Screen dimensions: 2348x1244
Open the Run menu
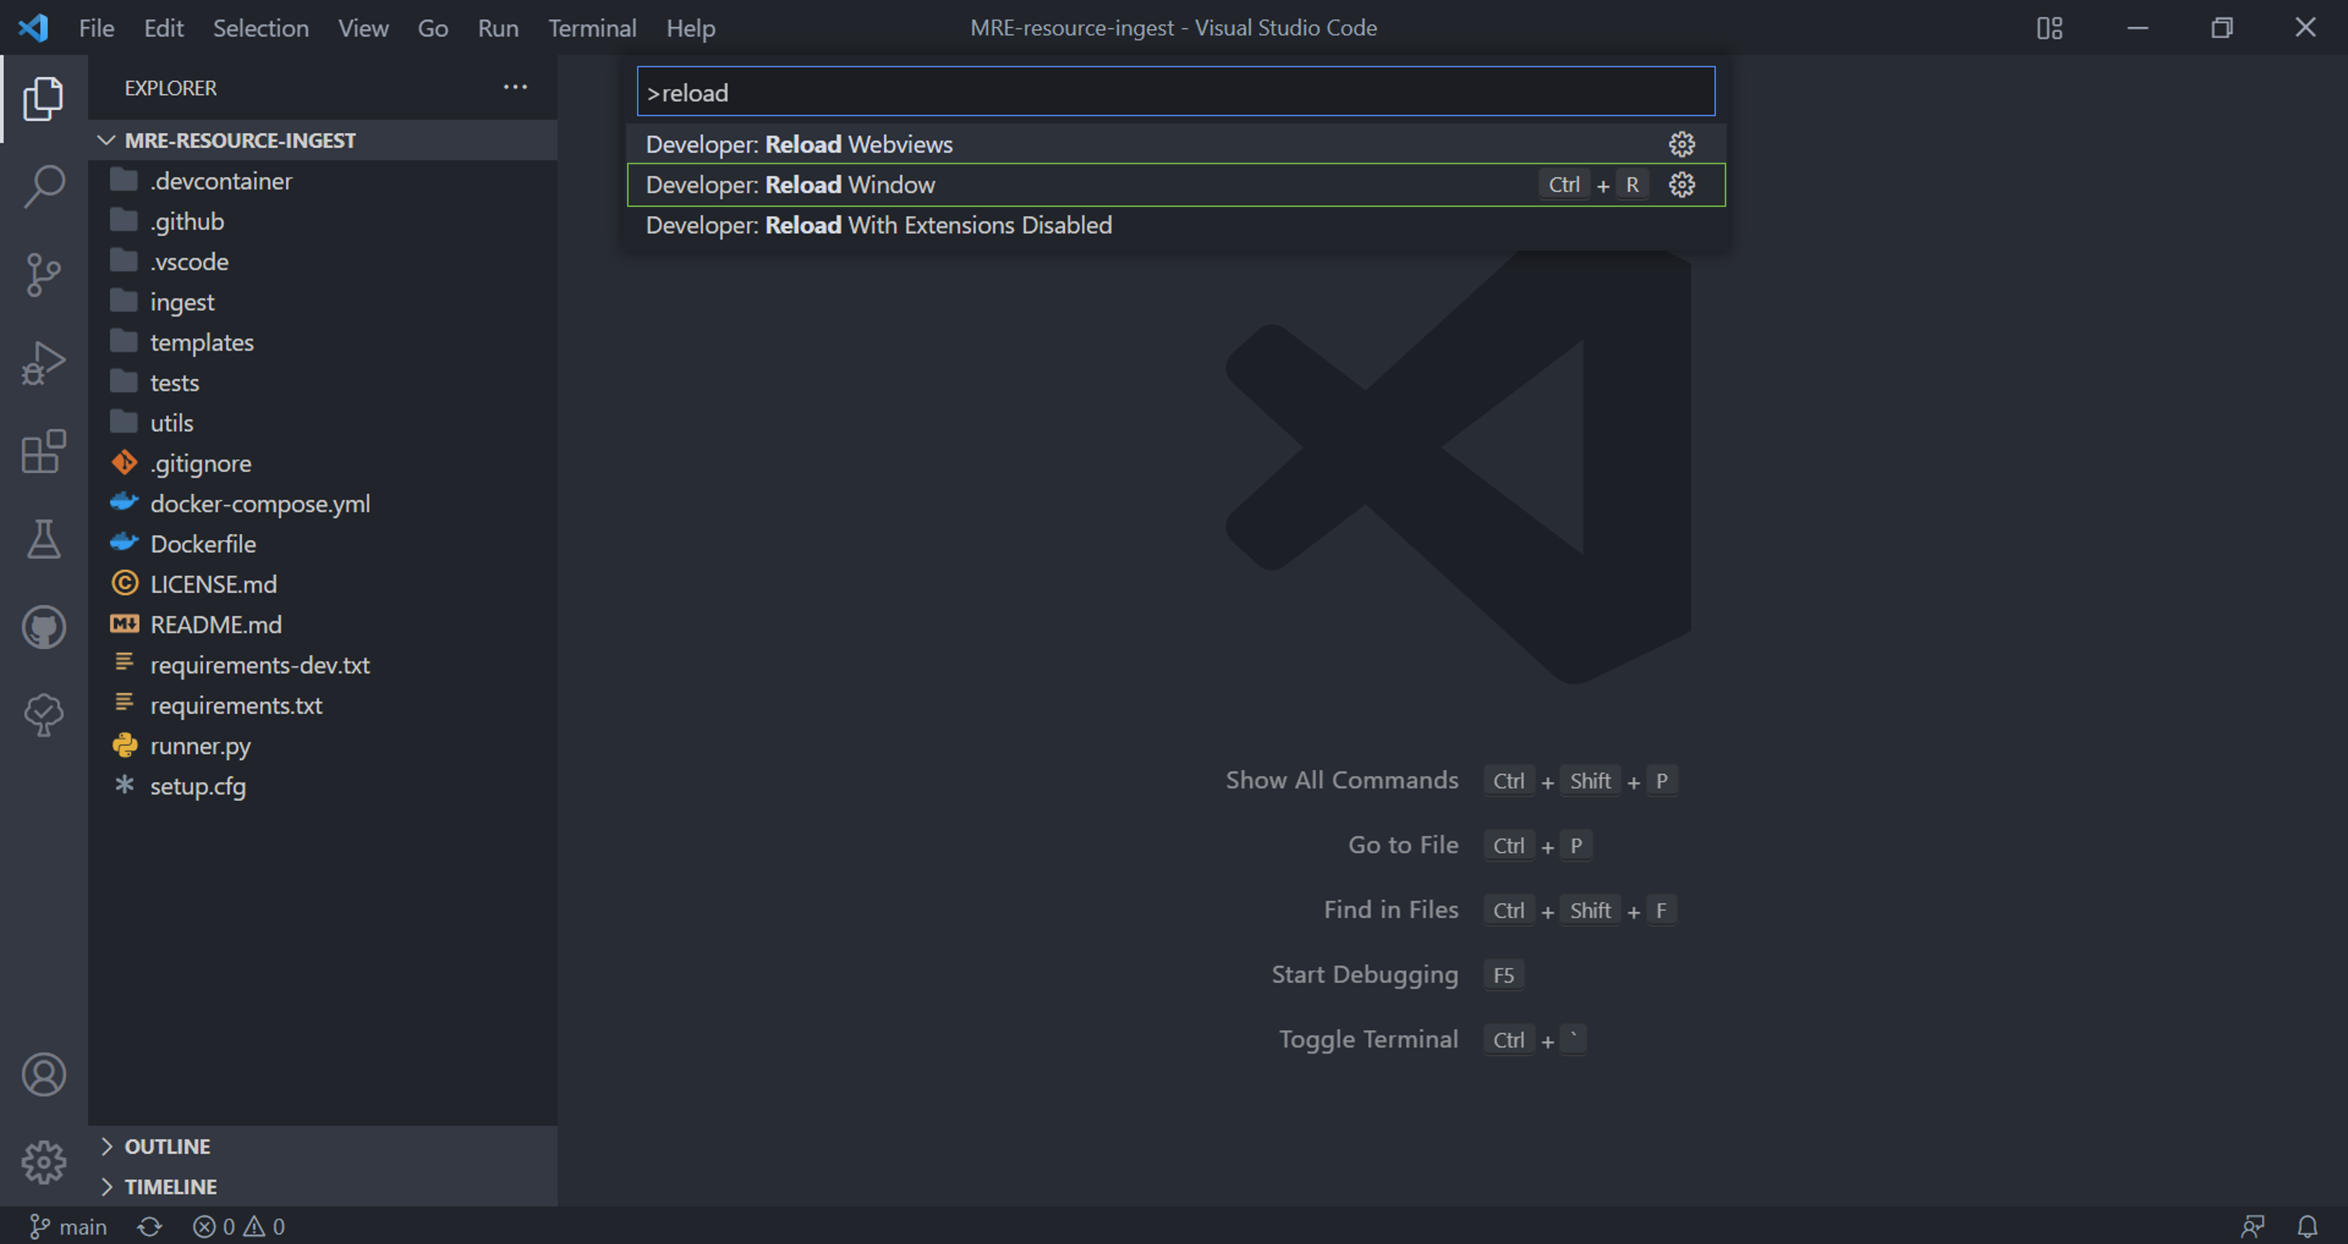[498, 28]
